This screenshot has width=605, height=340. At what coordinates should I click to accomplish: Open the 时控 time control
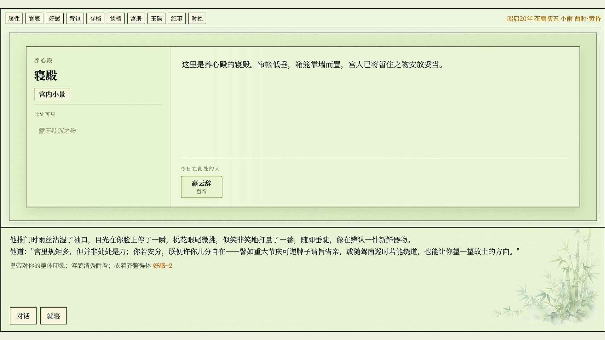[197, 19]
